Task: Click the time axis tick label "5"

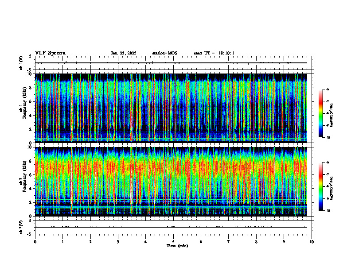Action: [173, 242]
